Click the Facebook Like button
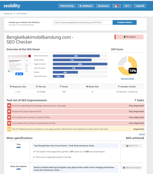153x174 pixels. (x=19, y=74)
